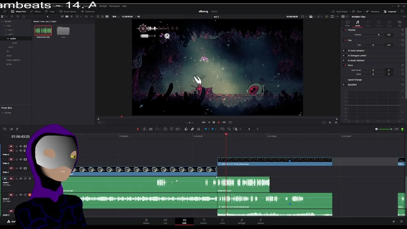Toggle the position lock icon
This screenshot has height=229, width=407.
[x=199, y=129]
